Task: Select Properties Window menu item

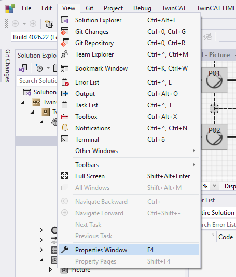Action: (129, 250)
